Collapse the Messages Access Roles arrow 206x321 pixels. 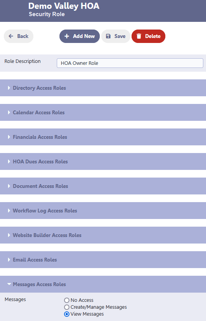pyautogui.click(x=9, y=284)
